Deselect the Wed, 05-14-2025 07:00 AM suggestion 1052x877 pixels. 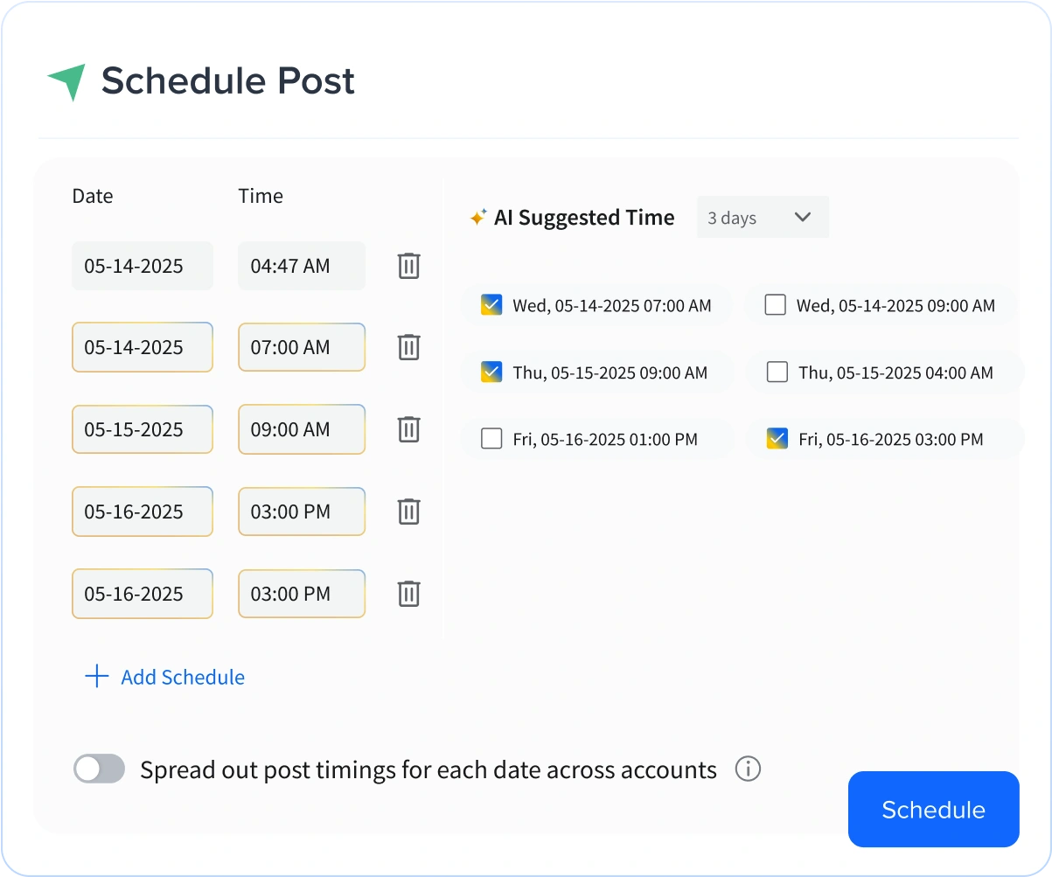(x=491, y=305)
